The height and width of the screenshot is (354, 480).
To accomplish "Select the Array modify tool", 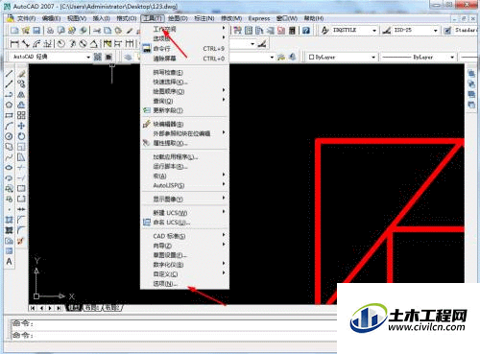I will pos(21,115).
